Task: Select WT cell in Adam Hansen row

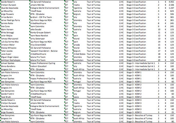Action: [66, 29]
